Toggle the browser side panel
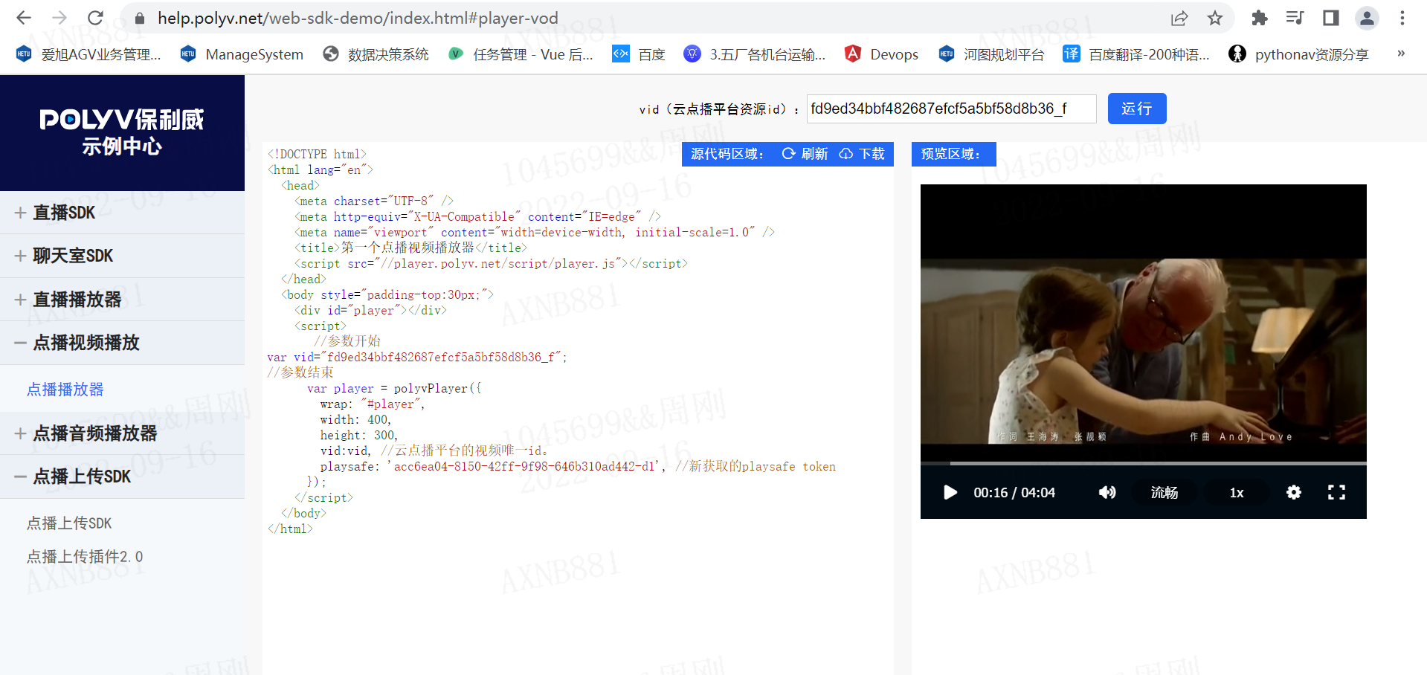 tap(1330, 18)
